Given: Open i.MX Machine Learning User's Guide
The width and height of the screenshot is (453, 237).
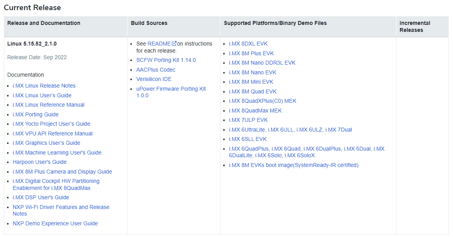Looking at the screenshot, I should [57, 153].
